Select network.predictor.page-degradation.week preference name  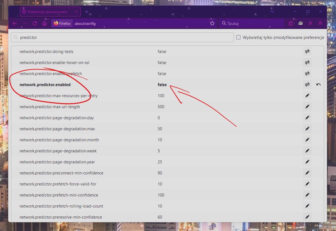tap(58, 151)
